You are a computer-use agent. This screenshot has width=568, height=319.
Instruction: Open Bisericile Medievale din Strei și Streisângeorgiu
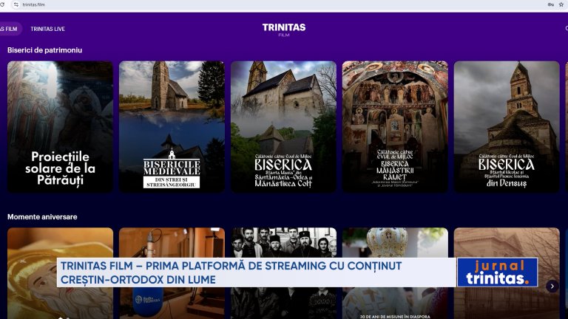pos(172,126)
